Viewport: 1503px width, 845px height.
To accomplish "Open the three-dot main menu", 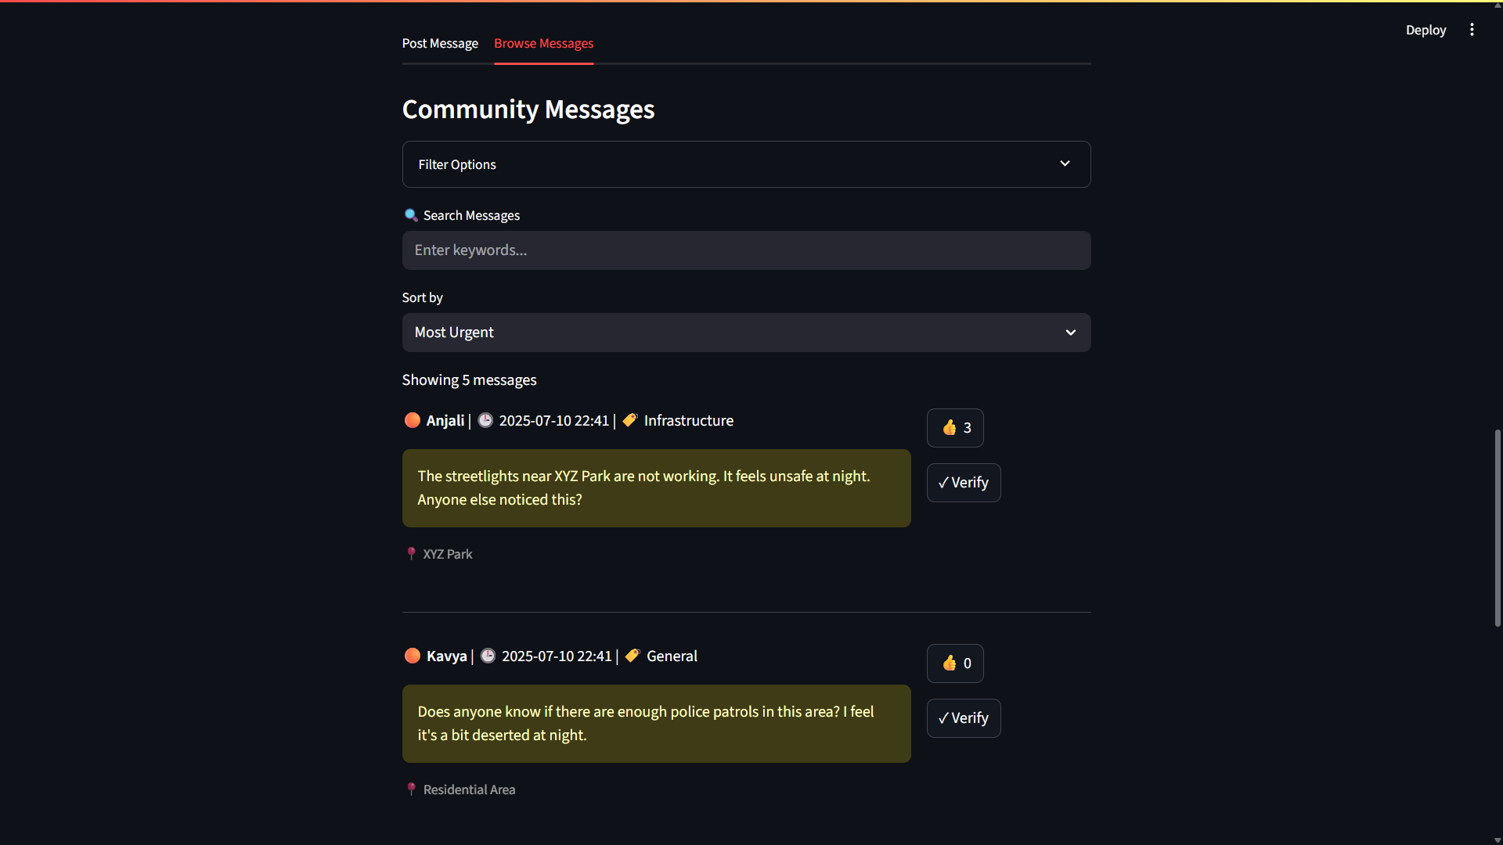I will tap(1472, 30).
